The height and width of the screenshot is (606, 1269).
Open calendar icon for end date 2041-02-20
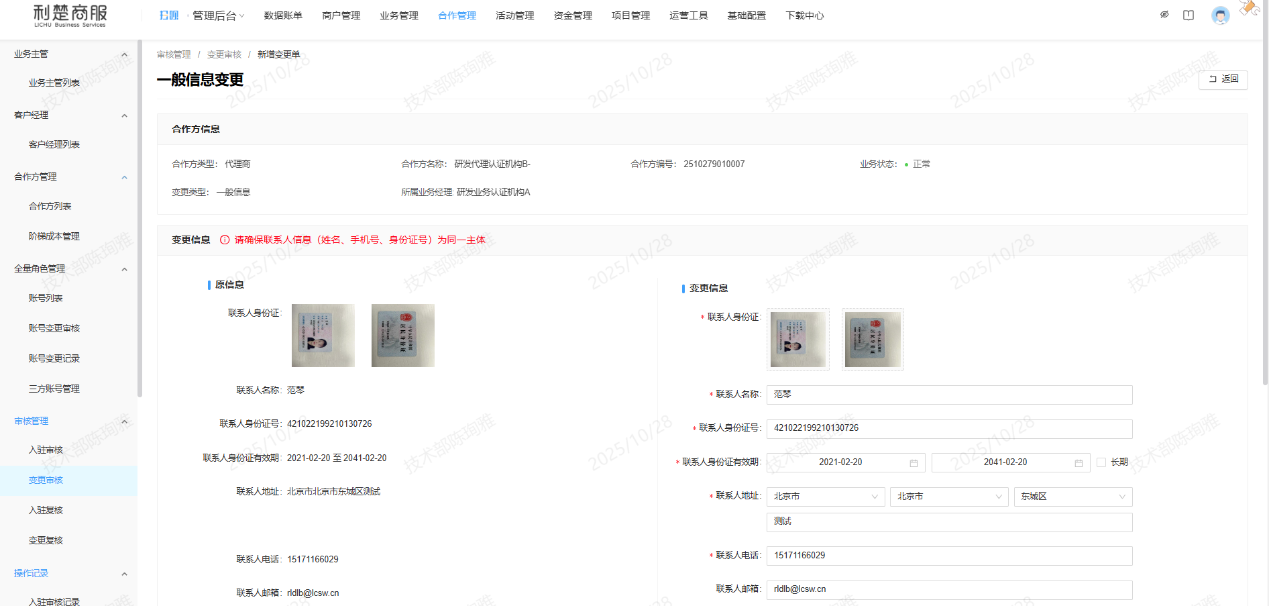coord(1079,463)
